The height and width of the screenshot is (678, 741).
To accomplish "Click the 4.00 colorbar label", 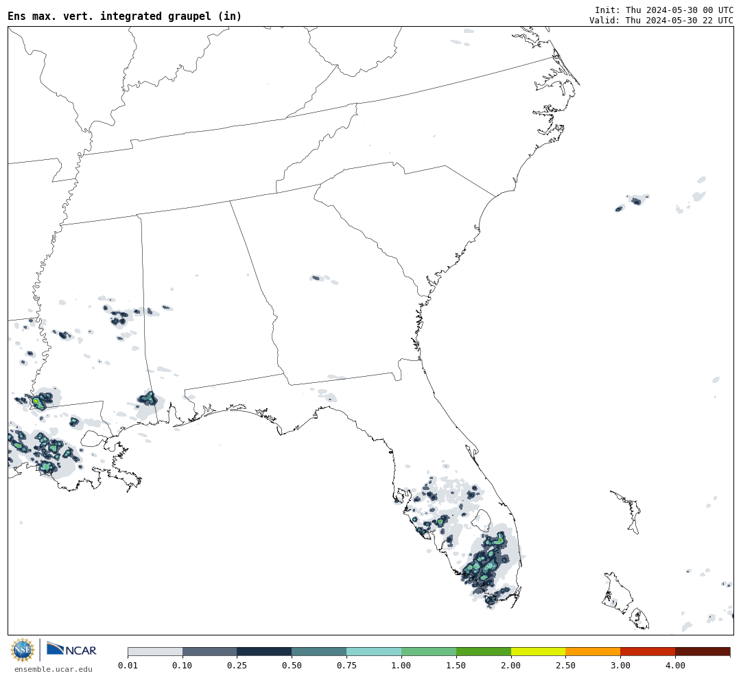I will point(675,665).
